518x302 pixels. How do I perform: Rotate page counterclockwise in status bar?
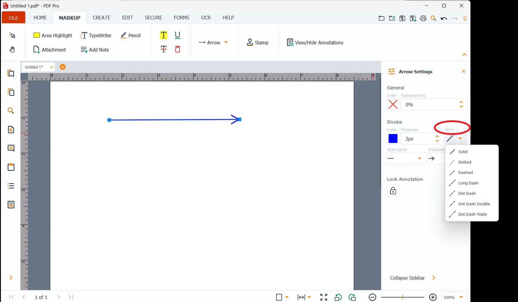point(338,297)
